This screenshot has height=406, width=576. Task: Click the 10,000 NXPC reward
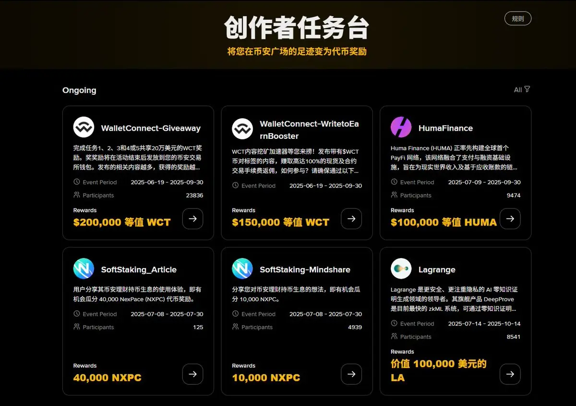(266, 378)
